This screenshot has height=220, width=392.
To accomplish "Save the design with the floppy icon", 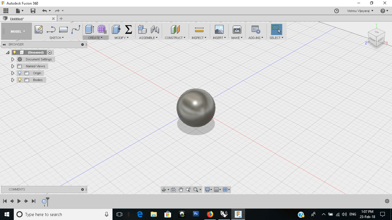I will pyautogui.click(x=33, y=11).
